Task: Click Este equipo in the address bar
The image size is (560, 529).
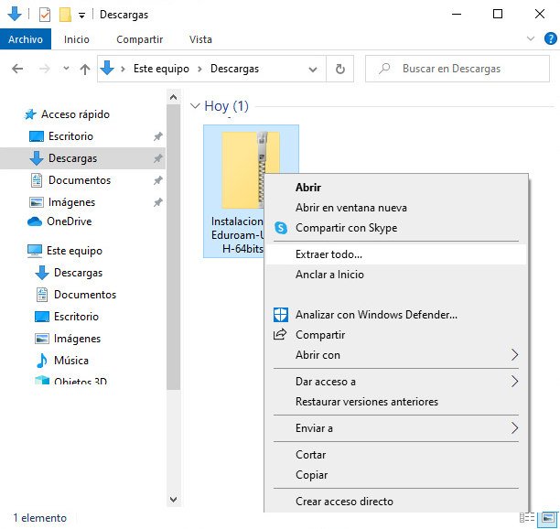Action: [161, 69]
